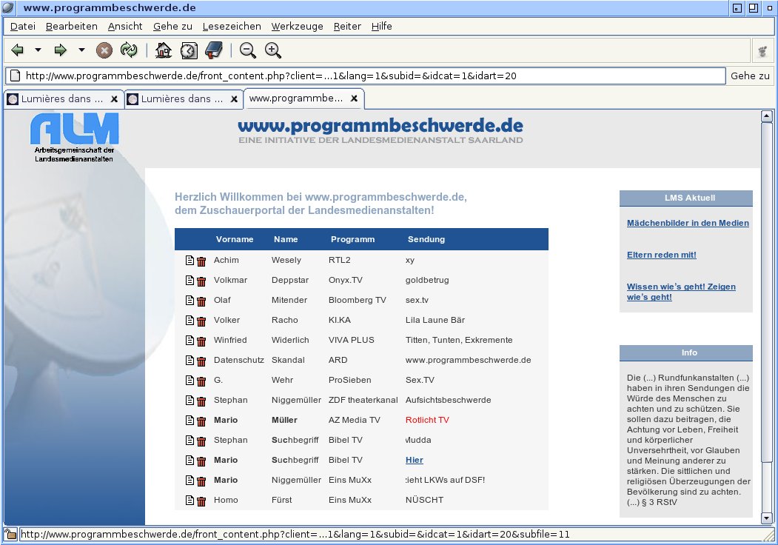Delete the Volkmar Deppstar entry
Image resolution: width=778 pixels, height=545 pixels.
click(201, 281)
